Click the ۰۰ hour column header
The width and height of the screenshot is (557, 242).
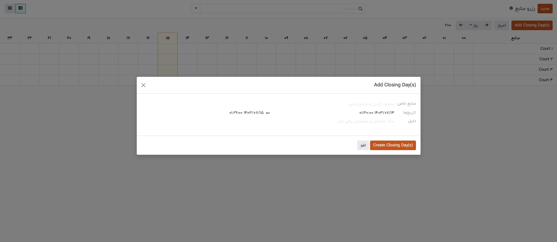click(464, 38)
